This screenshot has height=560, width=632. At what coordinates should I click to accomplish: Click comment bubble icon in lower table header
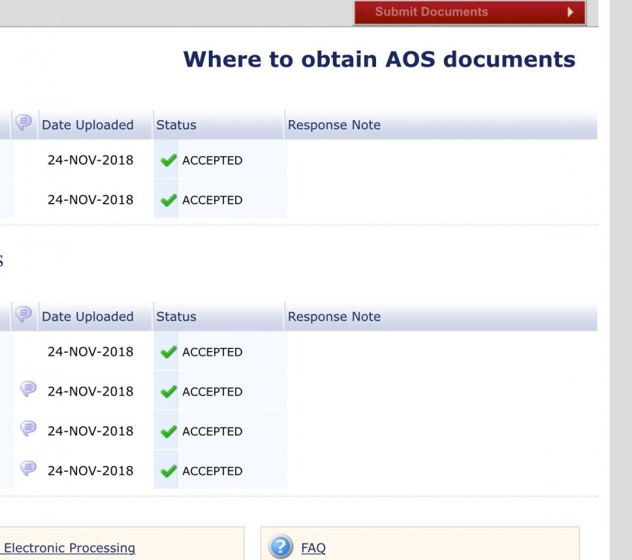click(x=24, y=314)
